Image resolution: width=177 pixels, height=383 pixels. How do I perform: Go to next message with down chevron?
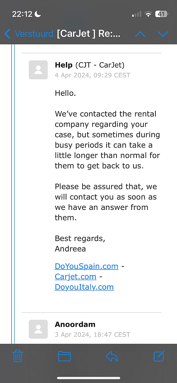(x=163, y=34)
